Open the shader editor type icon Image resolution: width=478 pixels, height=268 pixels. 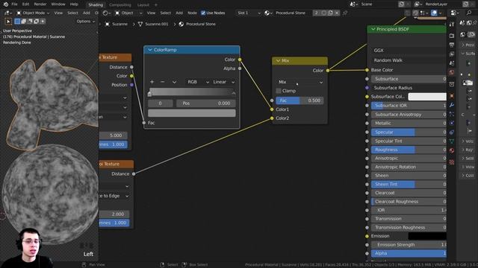(106, 13)
